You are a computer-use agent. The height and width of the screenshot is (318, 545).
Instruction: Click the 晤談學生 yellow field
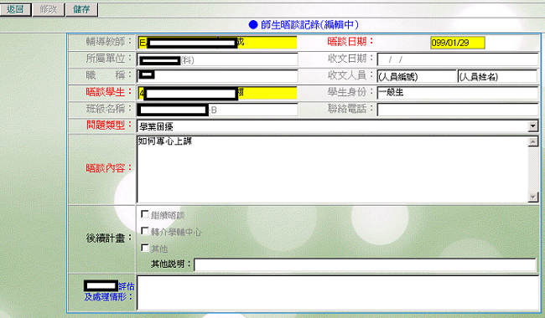pyautogui.click(x=217, y=93)
